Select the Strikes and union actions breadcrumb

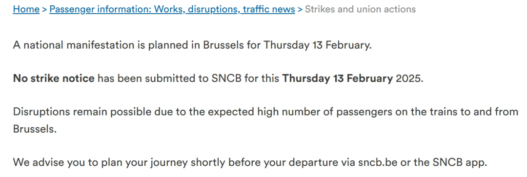[360, 9]
